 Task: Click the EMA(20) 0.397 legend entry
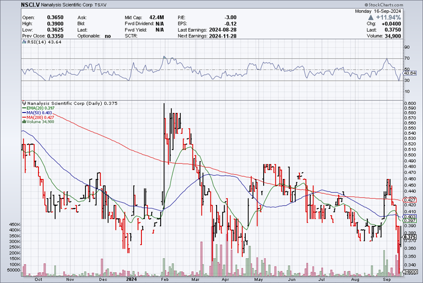point(40,108)
